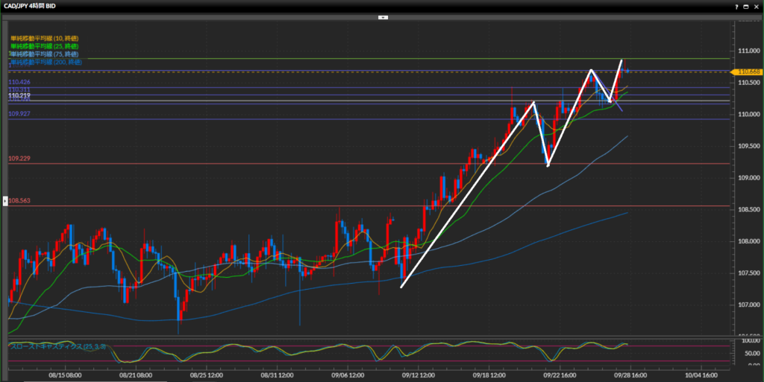Select the 25-period moving average legend label
The image size is (764, 382).
(x=45, y=46)
